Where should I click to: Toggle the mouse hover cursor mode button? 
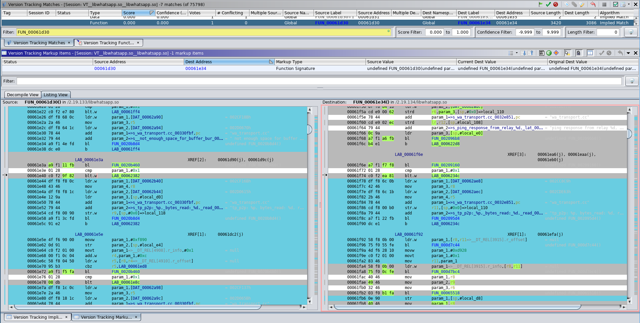click(567, 53)
